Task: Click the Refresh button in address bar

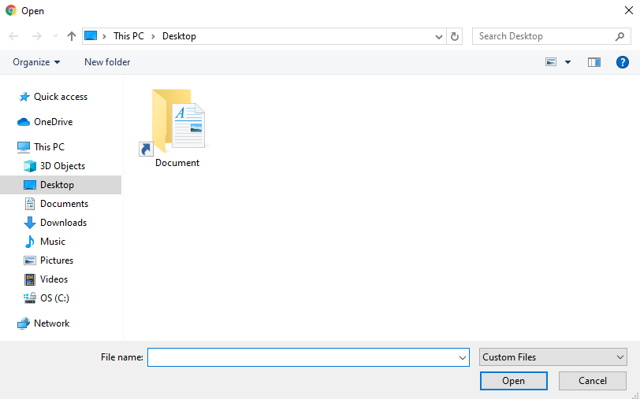Action: (455, 36)
